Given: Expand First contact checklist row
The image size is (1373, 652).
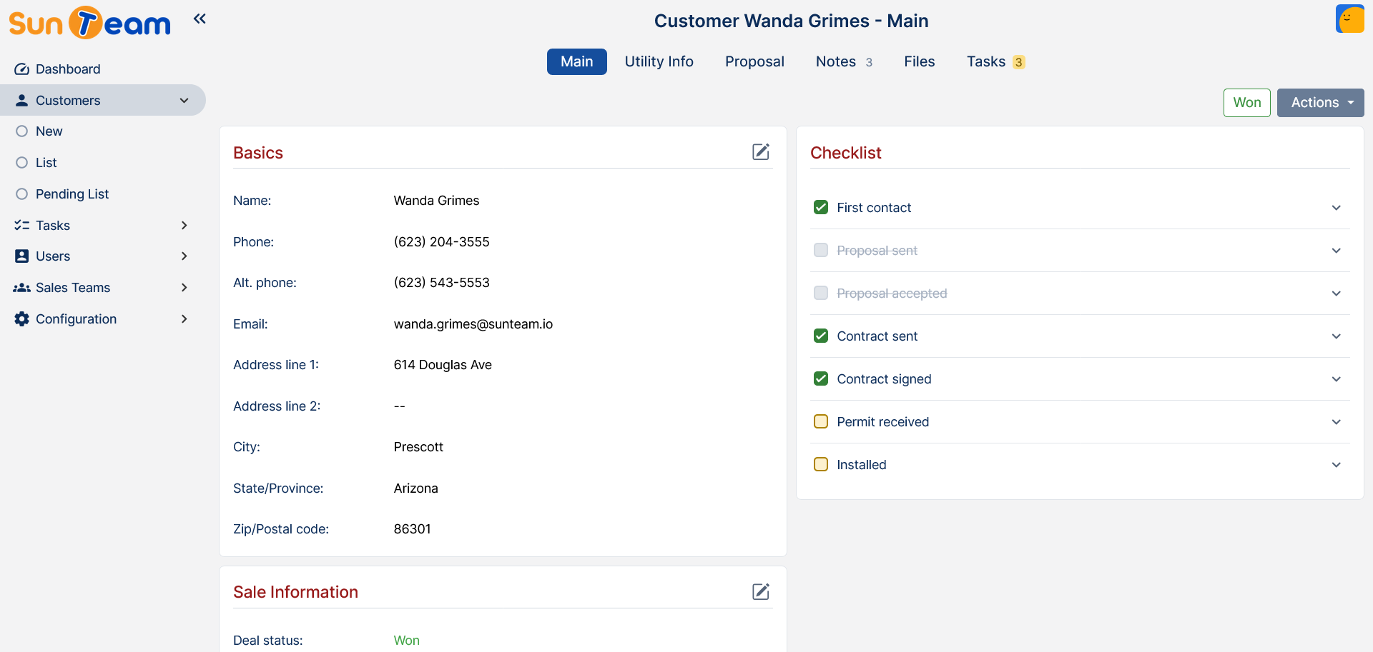Looking at the screenshot, I should click(x=1336, y=208).
